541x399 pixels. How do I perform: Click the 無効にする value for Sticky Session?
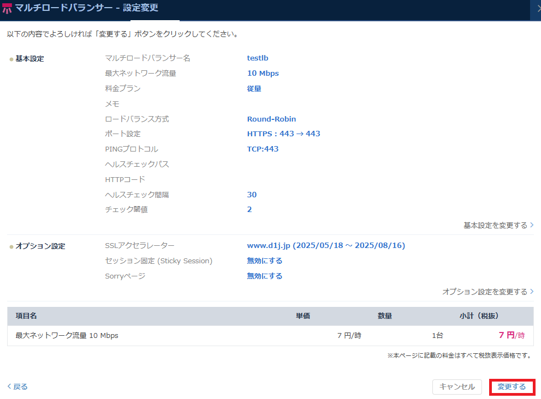265,261
